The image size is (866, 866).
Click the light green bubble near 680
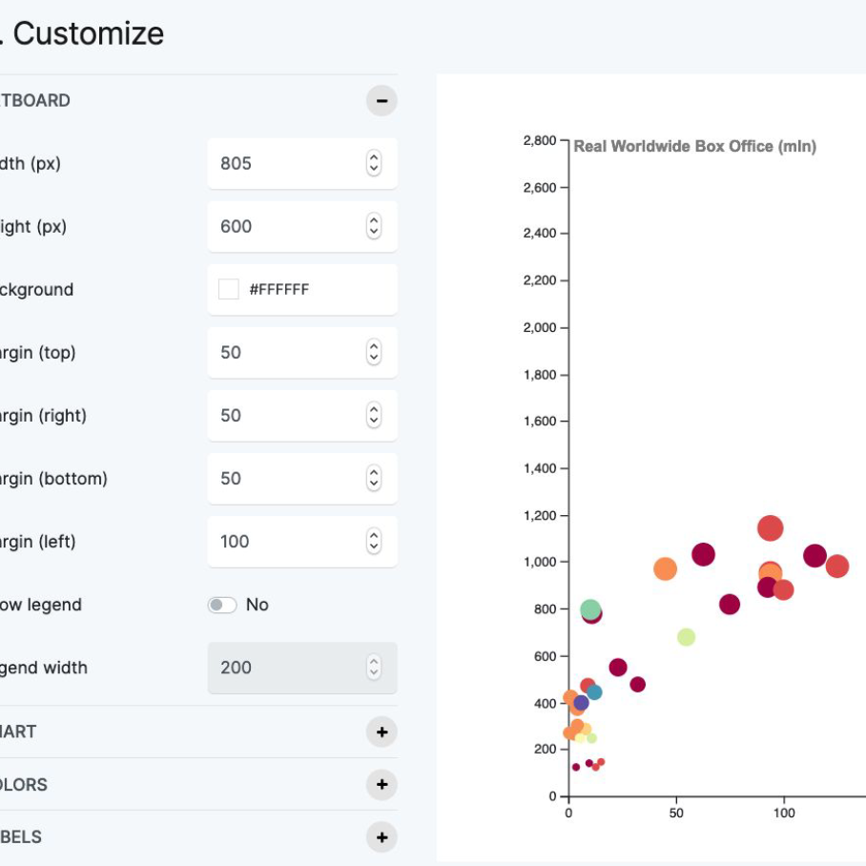(x=686, y=637)
